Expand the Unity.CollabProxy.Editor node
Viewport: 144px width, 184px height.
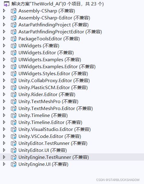click(x=4, y=81)
